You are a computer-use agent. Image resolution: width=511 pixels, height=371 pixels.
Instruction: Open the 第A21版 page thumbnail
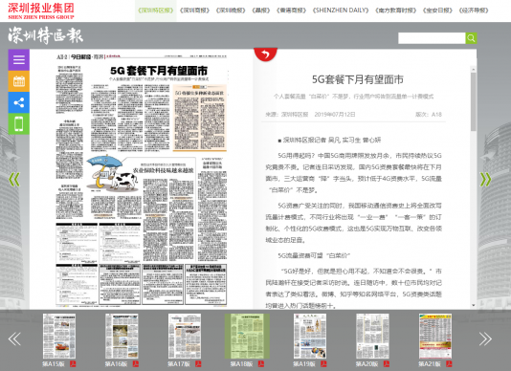point(435,336)
